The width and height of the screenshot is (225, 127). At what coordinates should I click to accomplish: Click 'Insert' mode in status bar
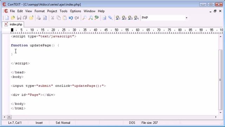point(39,123)
